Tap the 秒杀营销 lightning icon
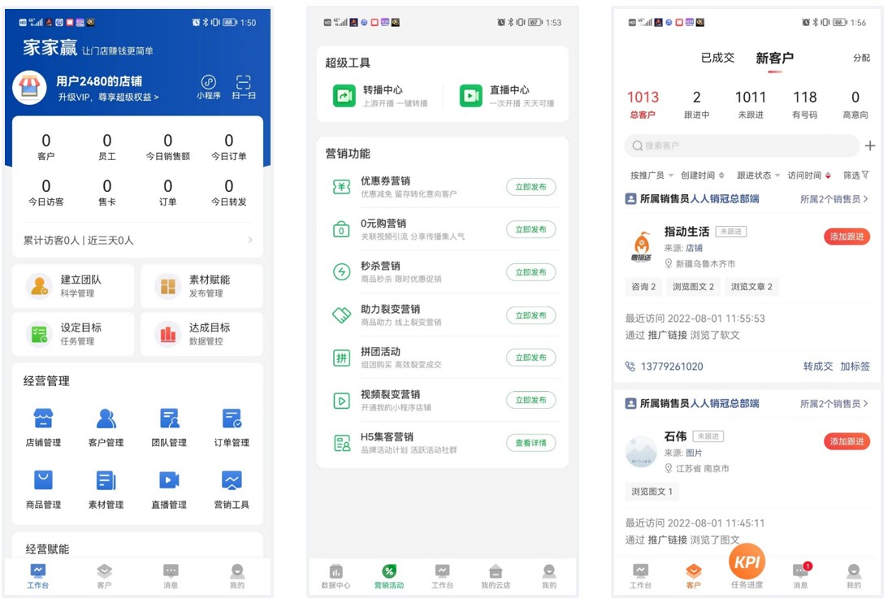 [x=341, y=272]
